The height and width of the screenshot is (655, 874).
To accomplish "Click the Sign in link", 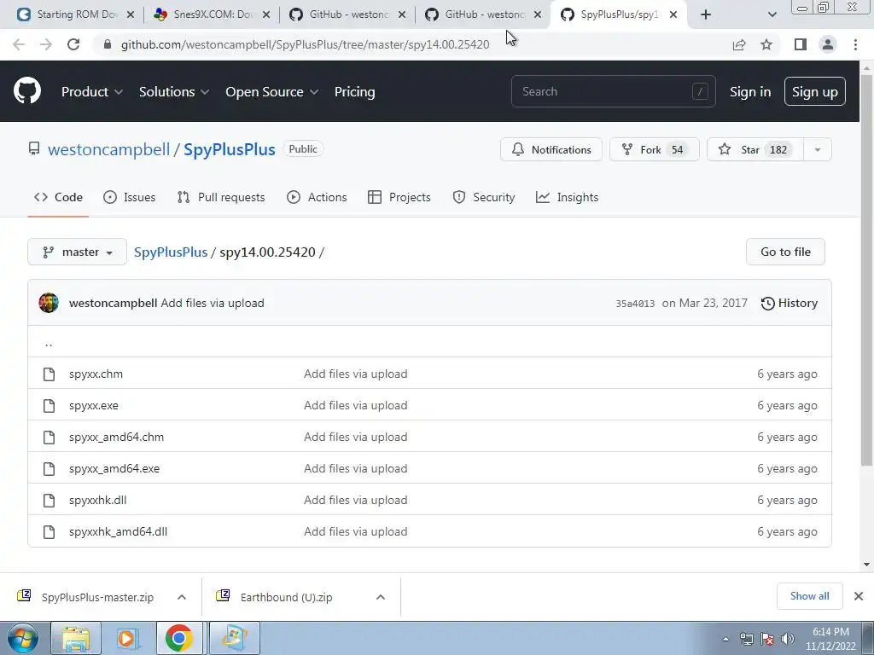I will pos(750,91).
